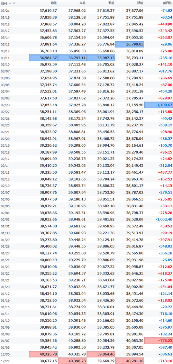Select highlighted high 40,398.23
This screenshot has height=364, width=173.
(72, 361)
